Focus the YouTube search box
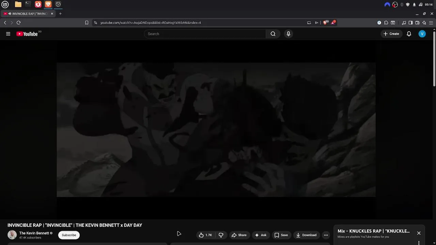This screenshot has width=436, height=245. pos(205,34)
